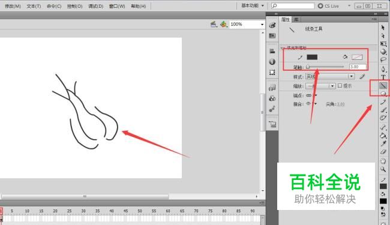
Task: Open the 控制(O) menu
Action: 74,6
